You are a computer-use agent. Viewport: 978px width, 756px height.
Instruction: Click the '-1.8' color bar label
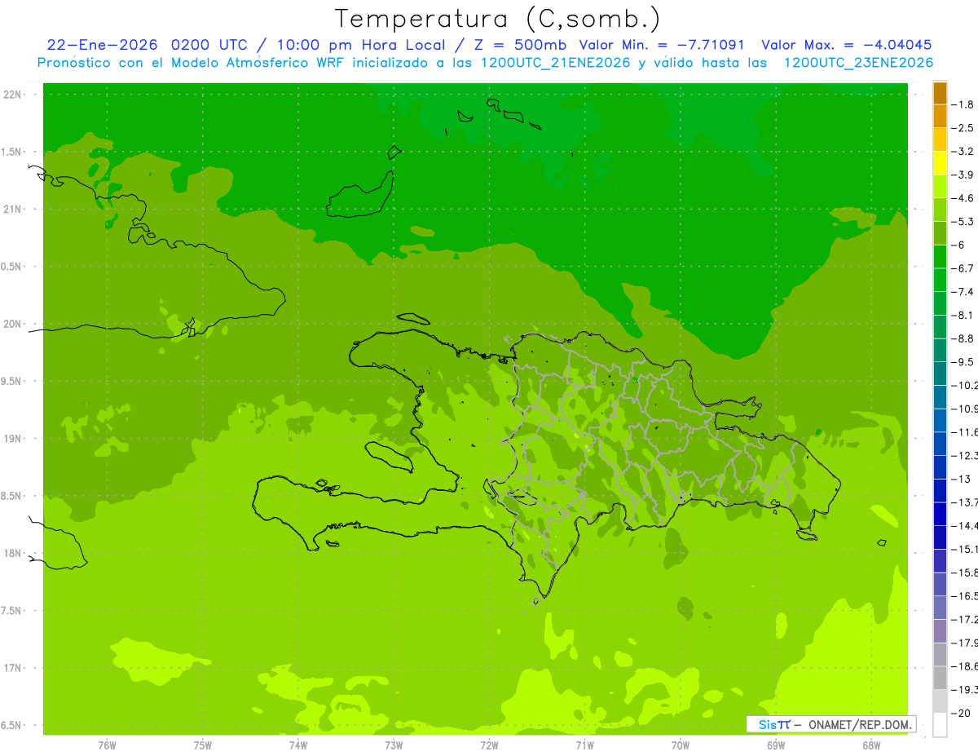tap(963, 104)
